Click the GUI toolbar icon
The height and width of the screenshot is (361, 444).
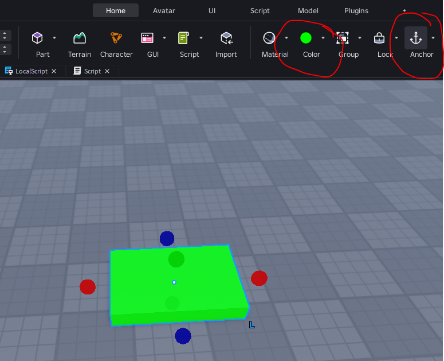147,38
